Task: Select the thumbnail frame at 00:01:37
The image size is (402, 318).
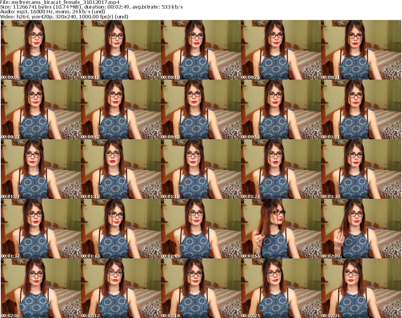Action: (40, 229)
